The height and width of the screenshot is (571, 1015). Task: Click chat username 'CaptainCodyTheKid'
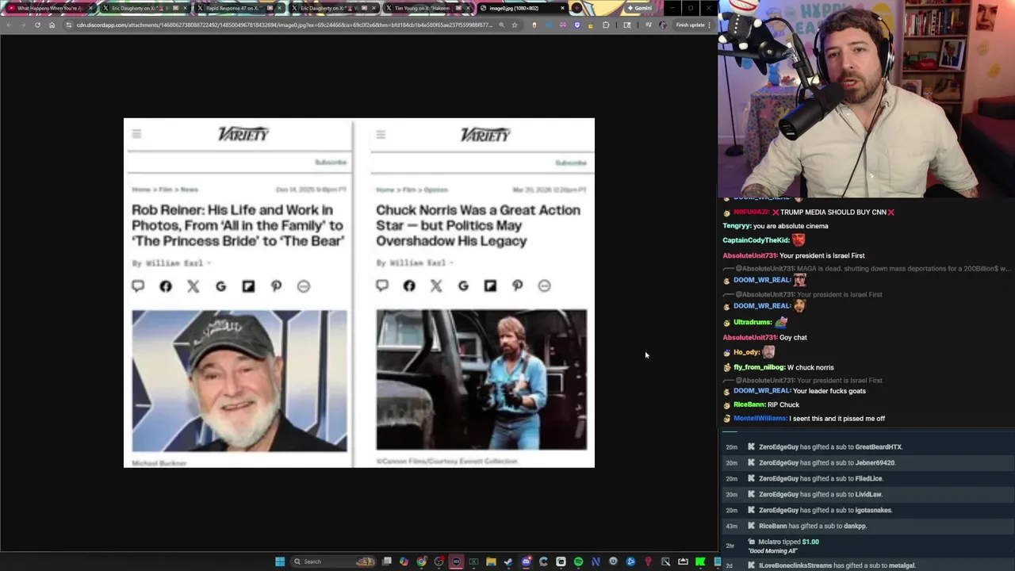[x=756, y=240]
